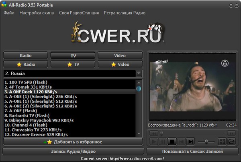Click the fast-forward seek button
This screenshot has width=241, height=162.
[x=231, y=132]
